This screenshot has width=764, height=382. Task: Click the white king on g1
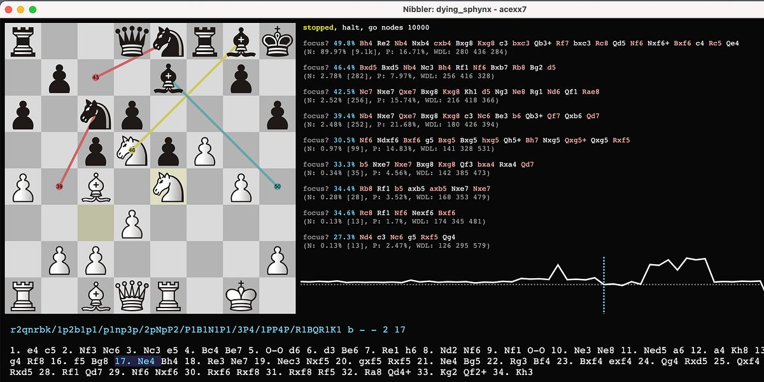(x=242, y=294)
